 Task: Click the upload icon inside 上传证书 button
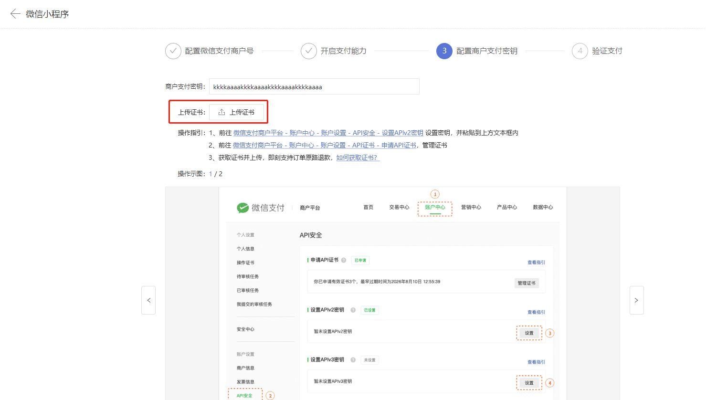coord(221,112)
